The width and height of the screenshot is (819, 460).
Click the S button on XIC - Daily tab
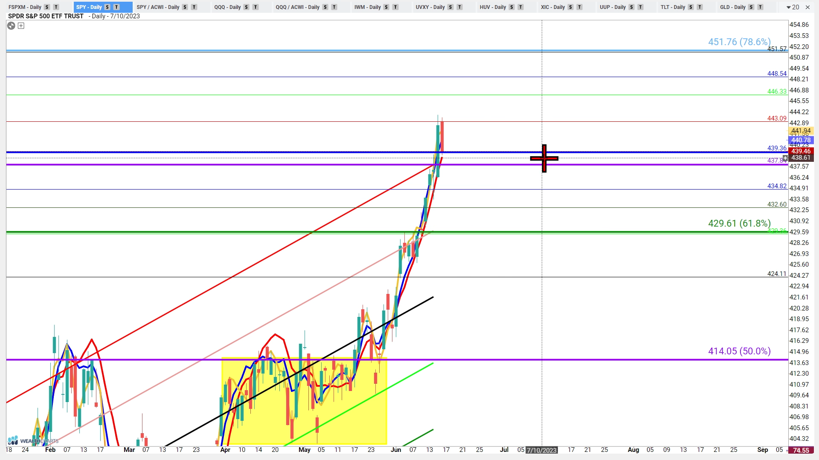click(570, 7)
